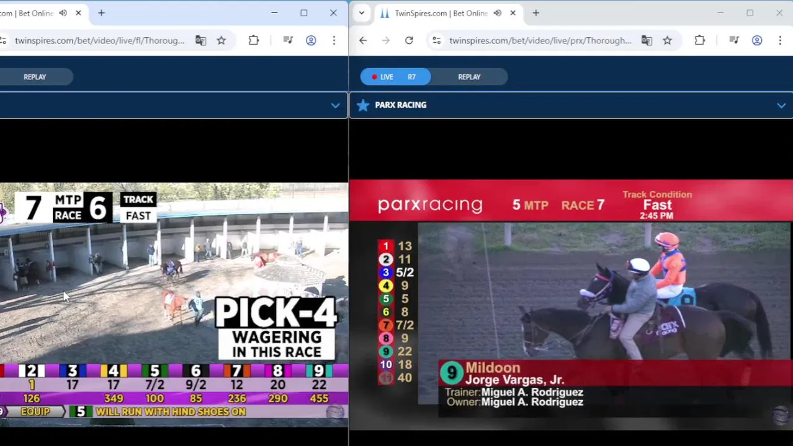The width and height of the screenshot is (793, 446).
Task: Switch to REPLAY in right window
Action: [x=469, y=77]
